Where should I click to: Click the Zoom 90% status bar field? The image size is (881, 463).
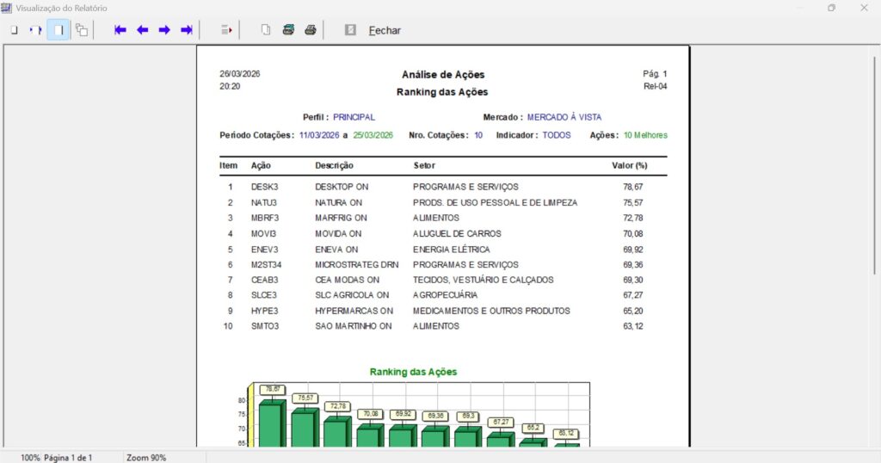click(146, 458)
